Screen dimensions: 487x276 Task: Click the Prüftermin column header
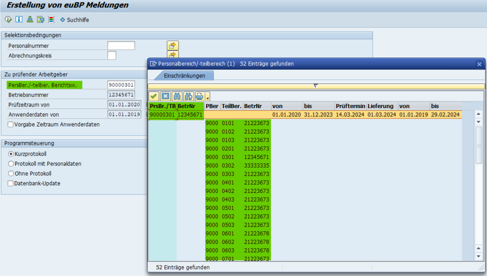pos(350,106)
